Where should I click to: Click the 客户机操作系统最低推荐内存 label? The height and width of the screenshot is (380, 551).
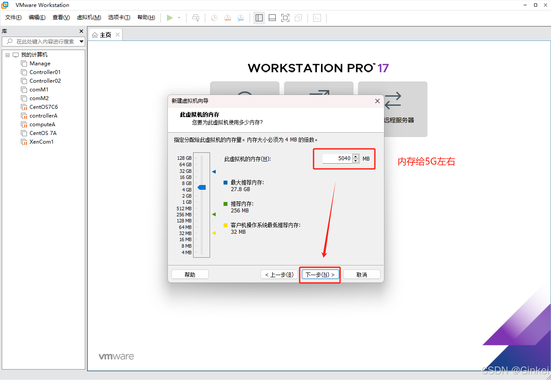(265, 225)
